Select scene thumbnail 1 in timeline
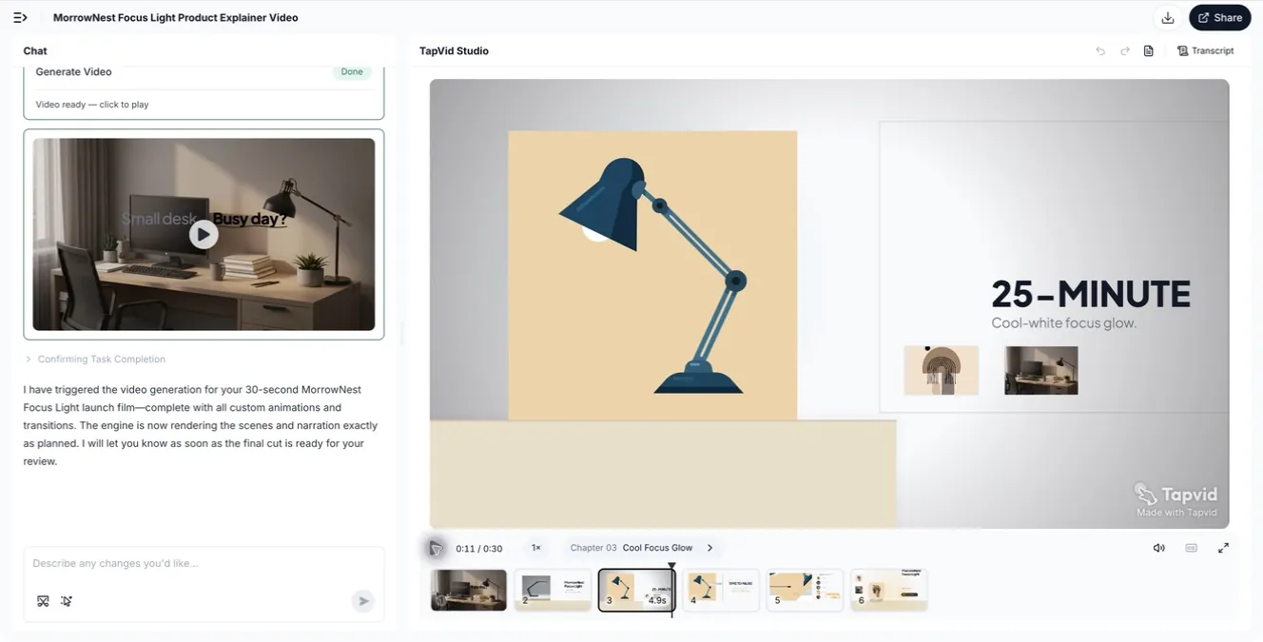The image size is (1263, 642). pos(469,590)
